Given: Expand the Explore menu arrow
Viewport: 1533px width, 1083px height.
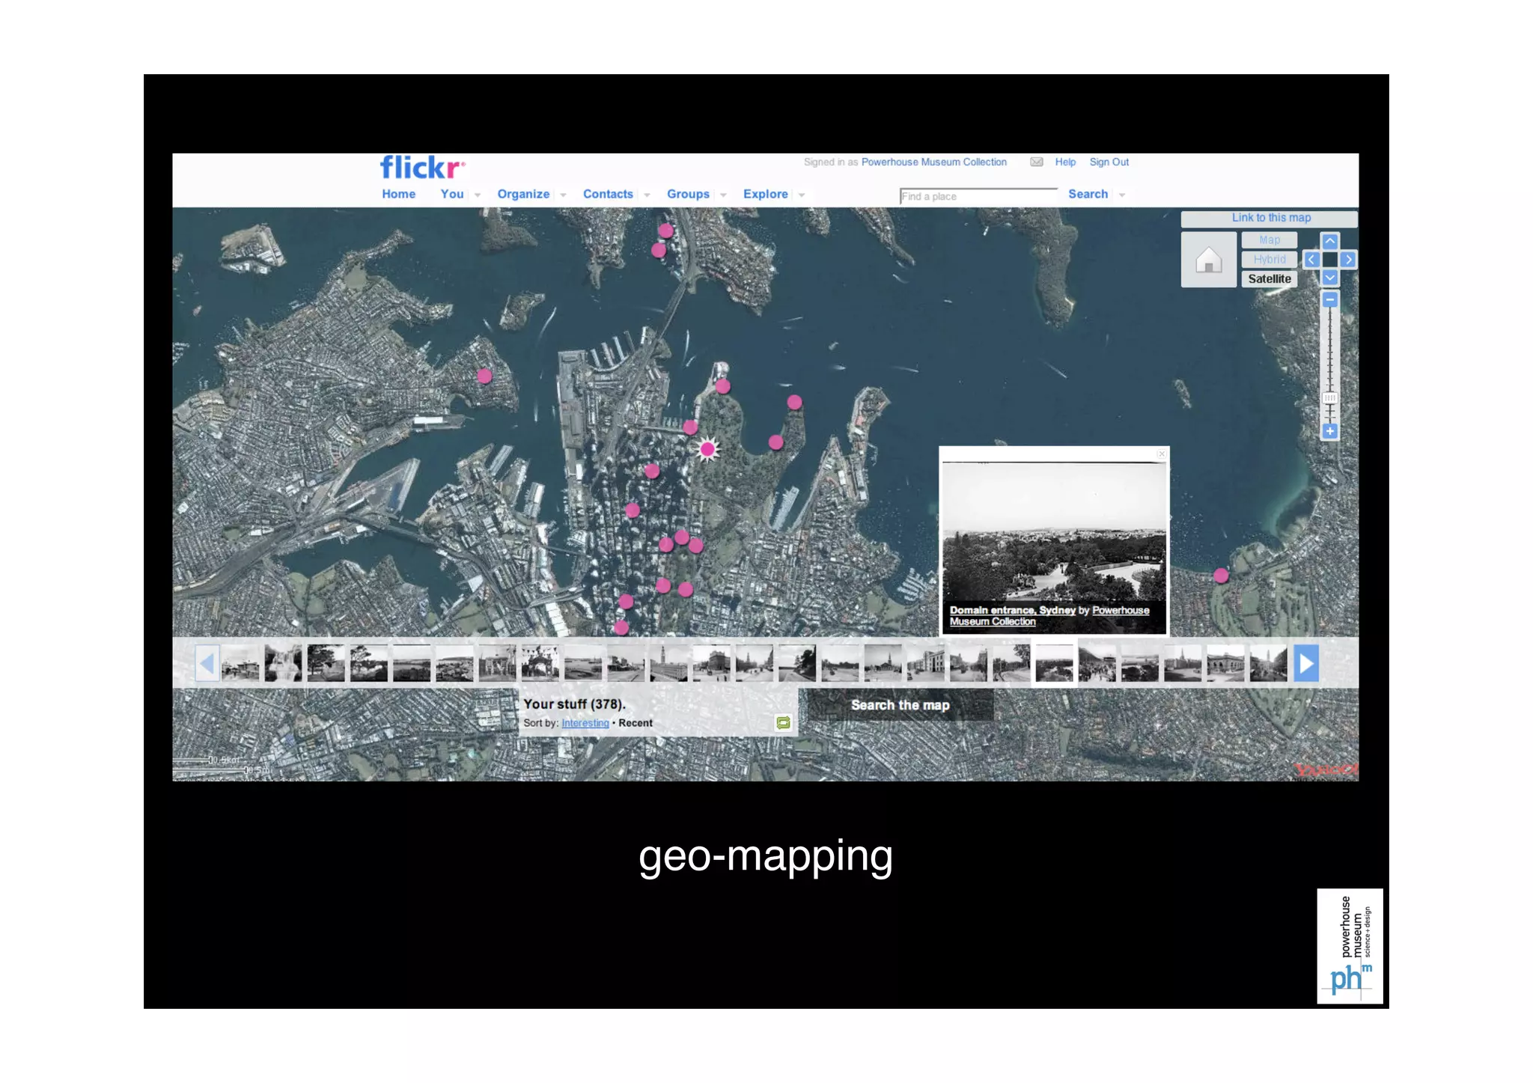Looking at the screenshot, I should [x=802, y=195].
